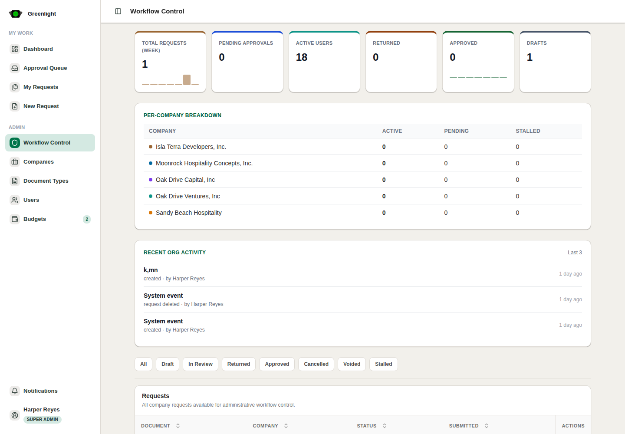Select the Draft filter tab
Viewport: 625px width, 434px height.
click(168, 364)
